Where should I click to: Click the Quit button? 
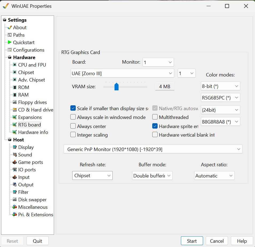click(x=37, y=241)
